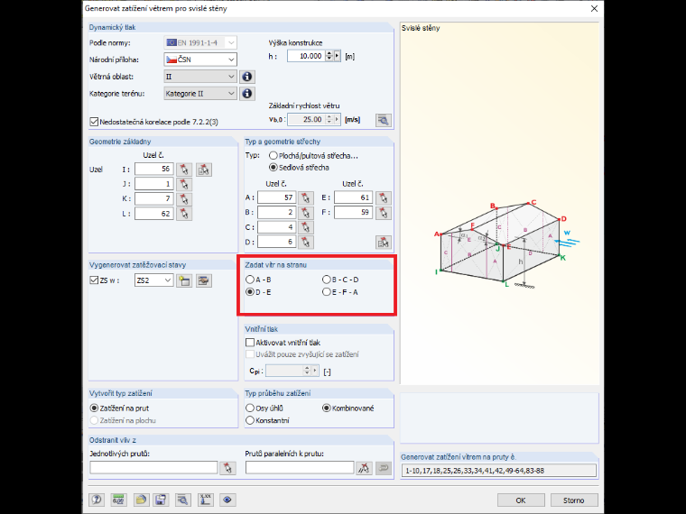Save settings with the floppy disk icon

(x=161, y=500)
